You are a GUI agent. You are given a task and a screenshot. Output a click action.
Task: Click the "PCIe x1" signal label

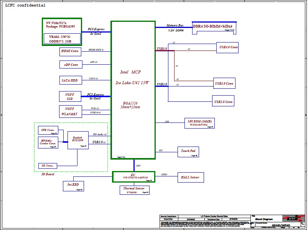95,108
